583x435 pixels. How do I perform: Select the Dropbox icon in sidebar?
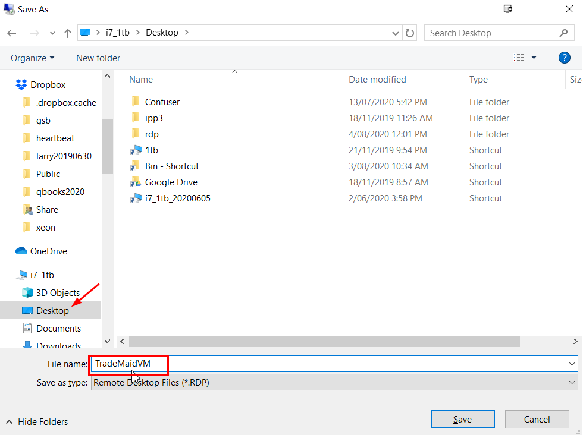click(x=22, y=85)
